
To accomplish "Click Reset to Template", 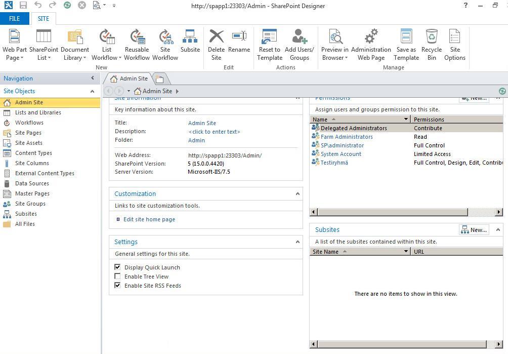I will tap(270, 45).
